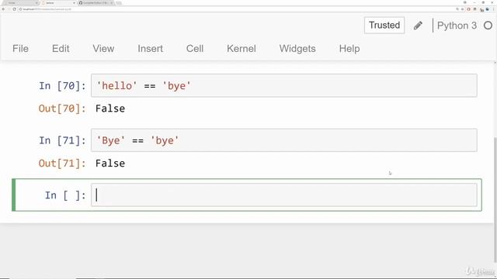Open the File menu
This screenshot has height=279, width=497.
pyautogui.click(x=21, y=49)
